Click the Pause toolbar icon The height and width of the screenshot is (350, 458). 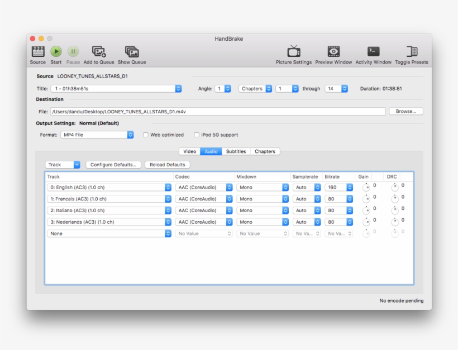[x=73, y=51]
